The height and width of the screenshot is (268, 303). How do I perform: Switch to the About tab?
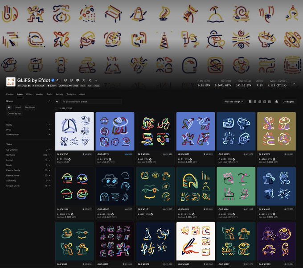(82, 95)
